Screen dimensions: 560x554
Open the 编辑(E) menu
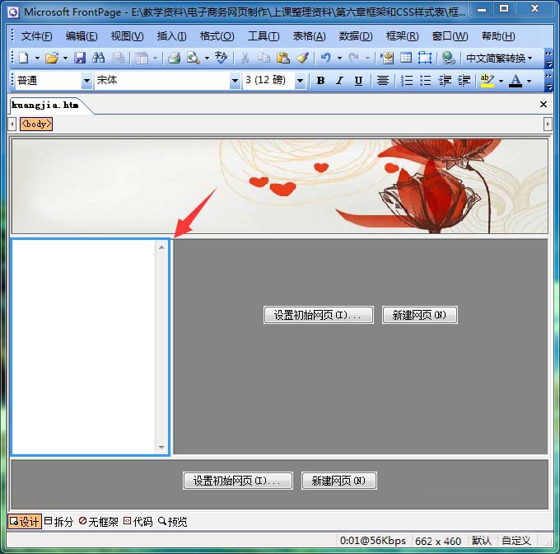[x=82, y=36]
